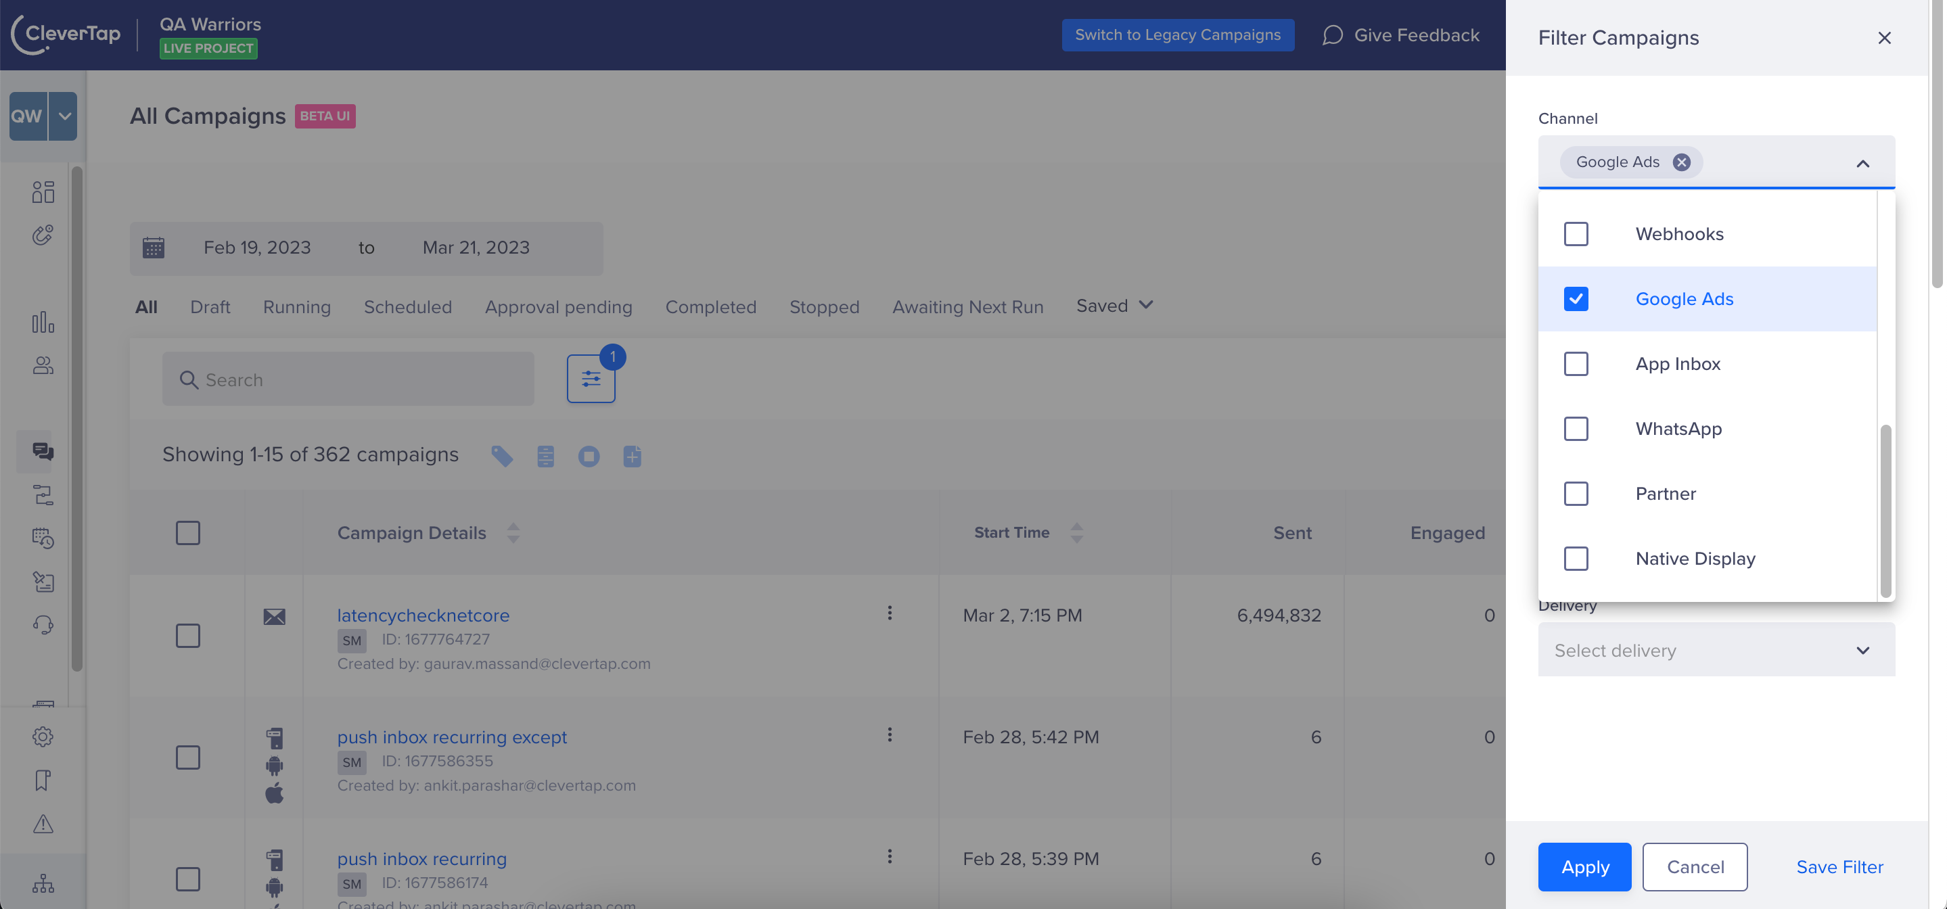Click the Apply button
1947x909 pixels.
[1584, 866]
